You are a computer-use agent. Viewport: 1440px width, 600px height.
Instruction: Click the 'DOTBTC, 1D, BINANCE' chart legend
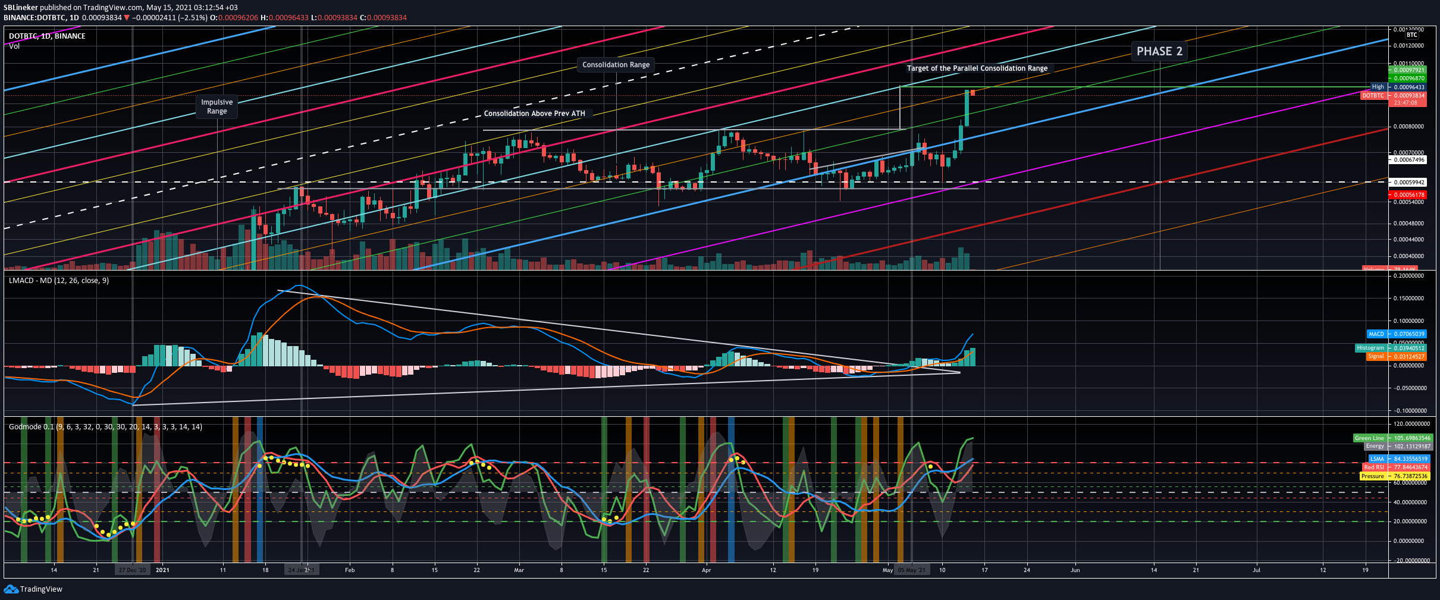coord(47,36)
